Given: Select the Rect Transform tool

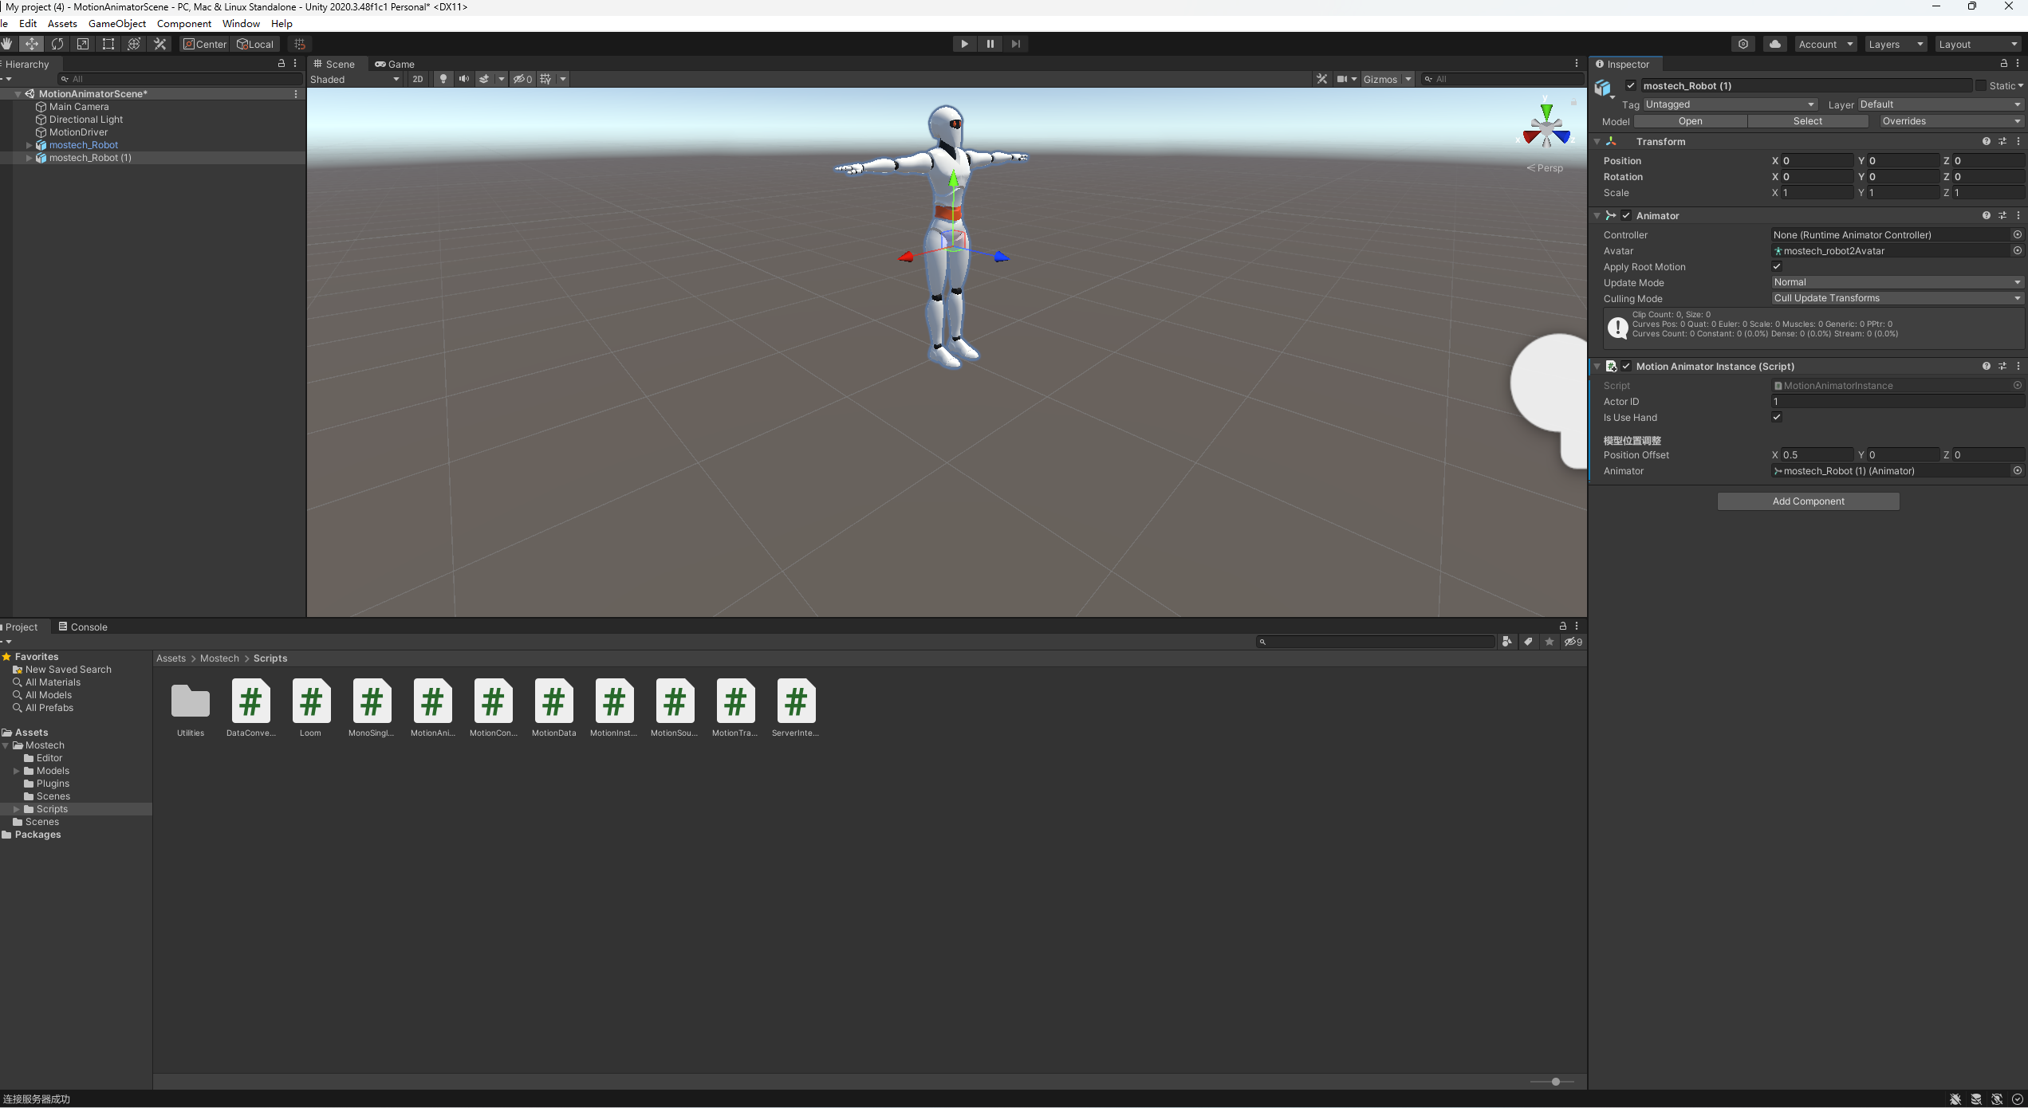Looking at the screenshot, I should [x=108, y=44].
